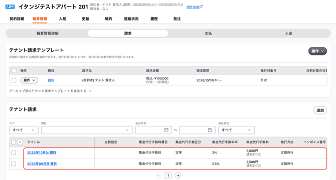Switch to the 支払 segment
The image size is (336, 180).
pos(208,33)
